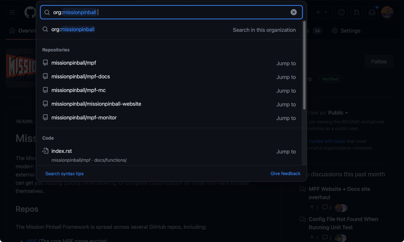Open pull requests icon in header
404x242 pixels.
[357, 12]
